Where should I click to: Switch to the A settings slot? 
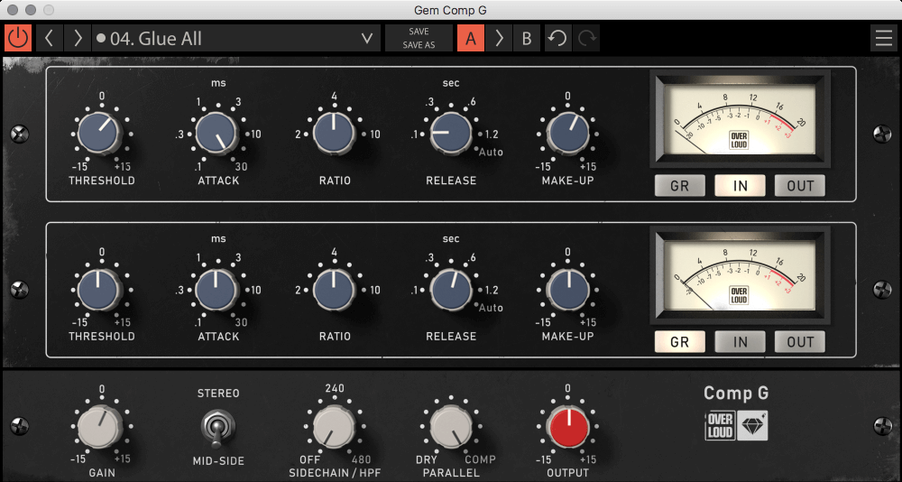[x=471, y=39]
